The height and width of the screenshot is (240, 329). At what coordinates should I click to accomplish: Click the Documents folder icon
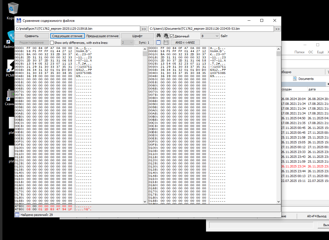click(x=295, y=79)
